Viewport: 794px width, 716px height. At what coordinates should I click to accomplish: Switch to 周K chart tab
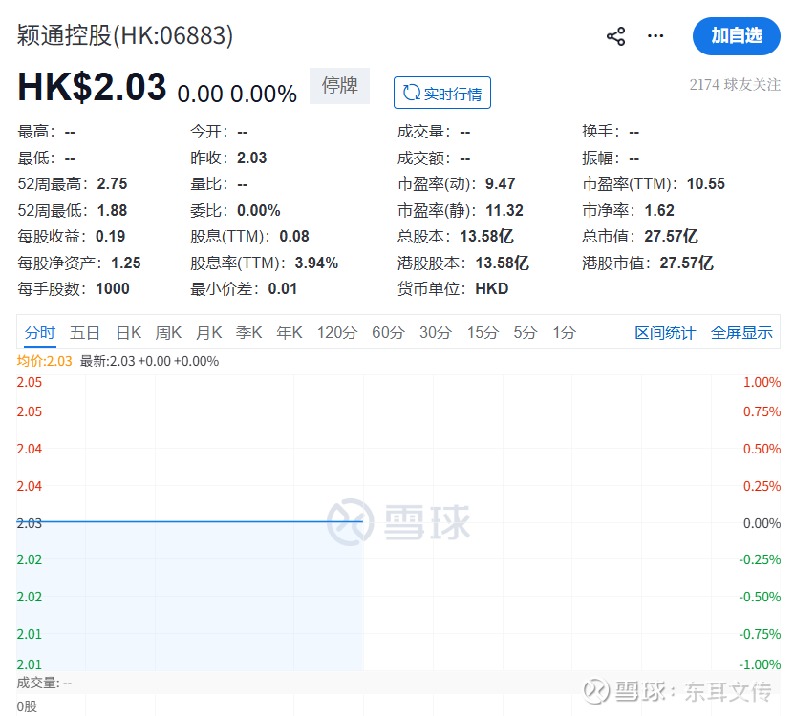pyautogui.click(x=168, y=332)
